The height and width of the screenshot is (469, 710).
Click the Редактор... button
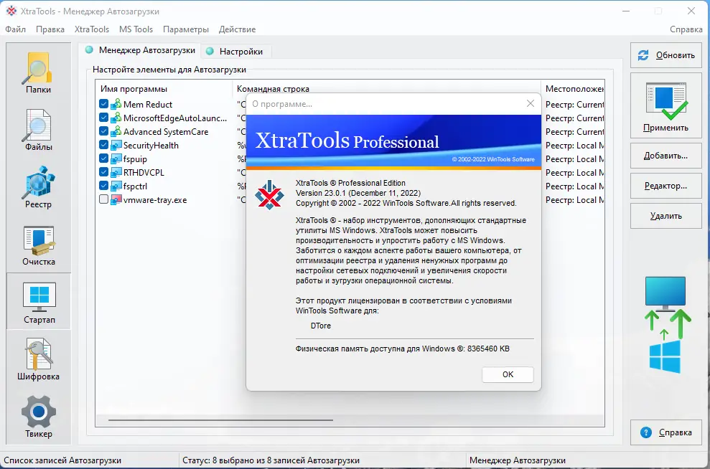tap(666, 186)
